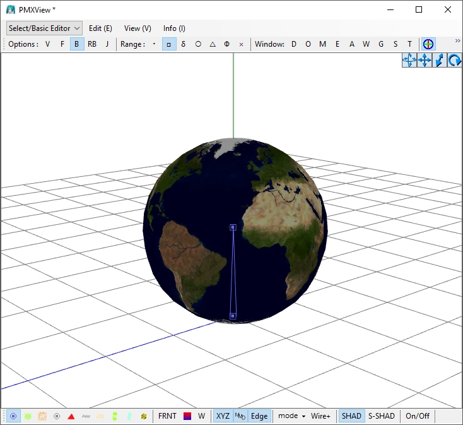Open window T from toolbar
The width and height of the screenshot is (463, 425).
409,44
